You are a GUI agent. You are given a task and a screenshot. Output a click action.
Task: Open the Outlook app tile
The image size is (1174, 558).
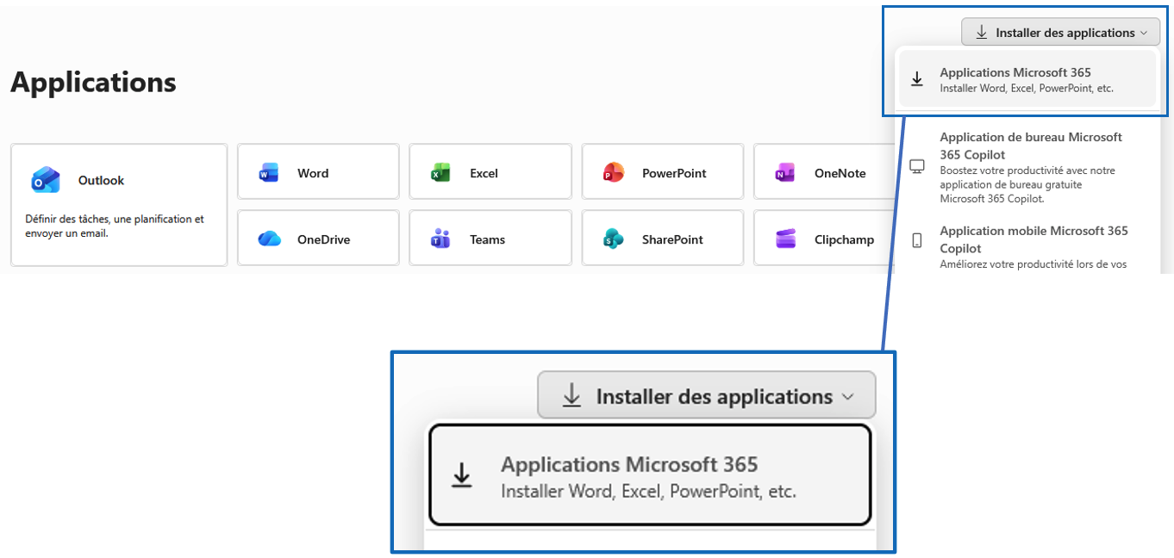(x=119, y=205)
